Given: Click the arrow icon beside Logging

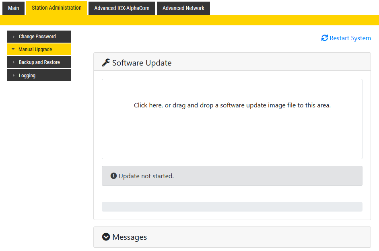Looking at the screenshot, I should pyautogui.click(x=13, y=76).
